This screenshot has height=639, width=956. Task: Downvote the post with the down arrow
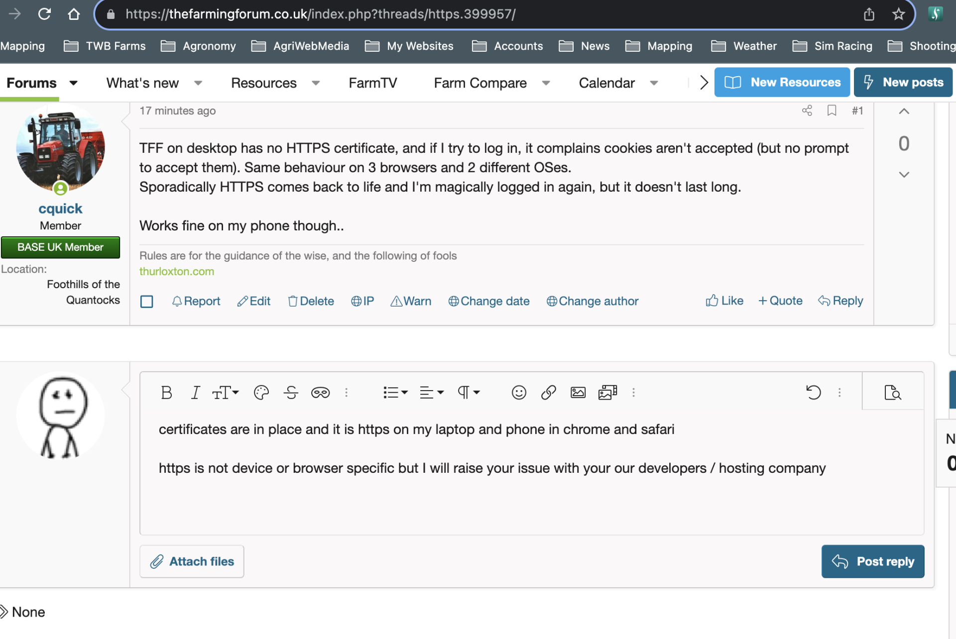pos(904,174)
